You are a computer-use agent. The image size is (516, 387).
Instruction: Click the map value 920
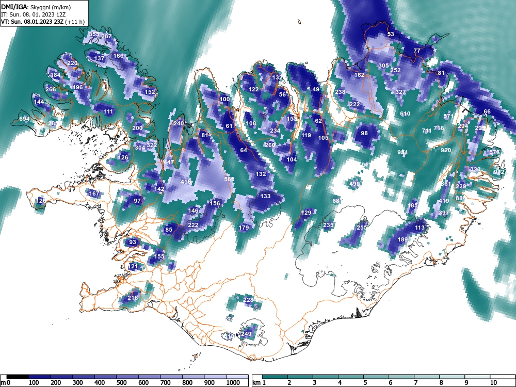[x=446, y=150]
